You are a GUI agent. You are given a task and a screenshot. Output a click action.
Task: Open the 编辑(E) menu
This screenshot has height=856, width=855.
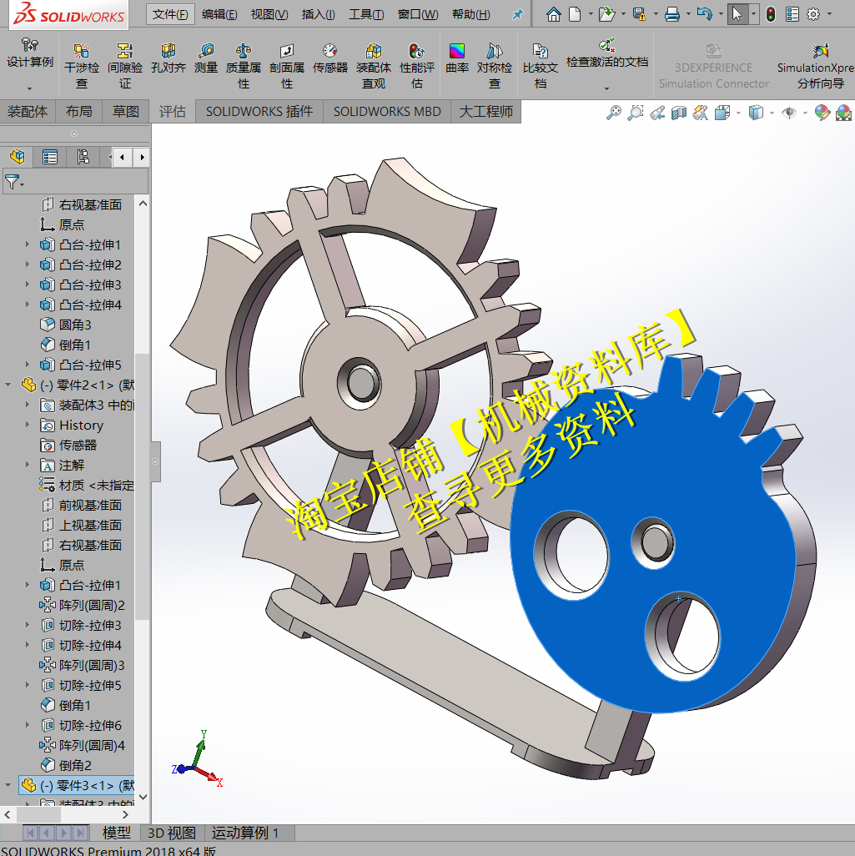219,14
